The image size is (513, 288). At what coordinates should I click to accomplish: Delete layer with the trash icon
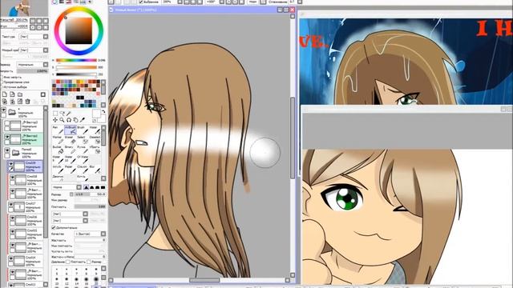pos(27,102)
